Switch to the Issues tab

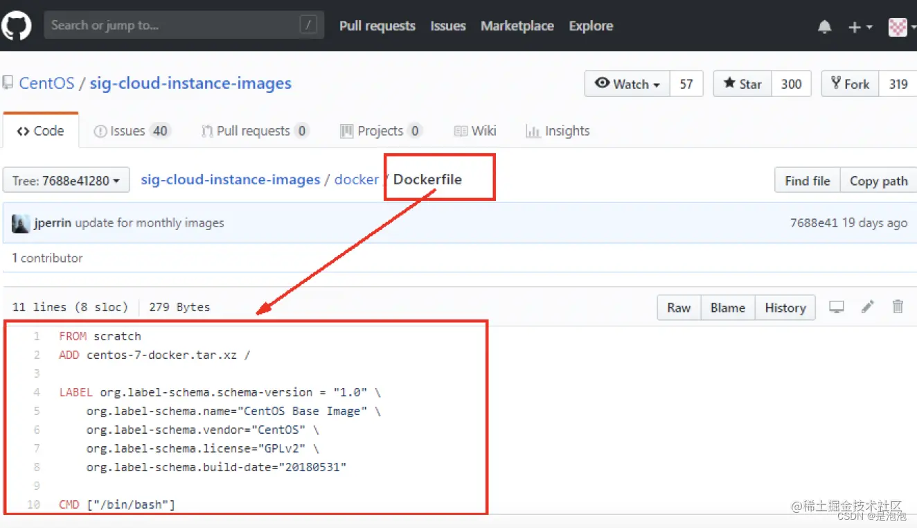click(131, 131)
